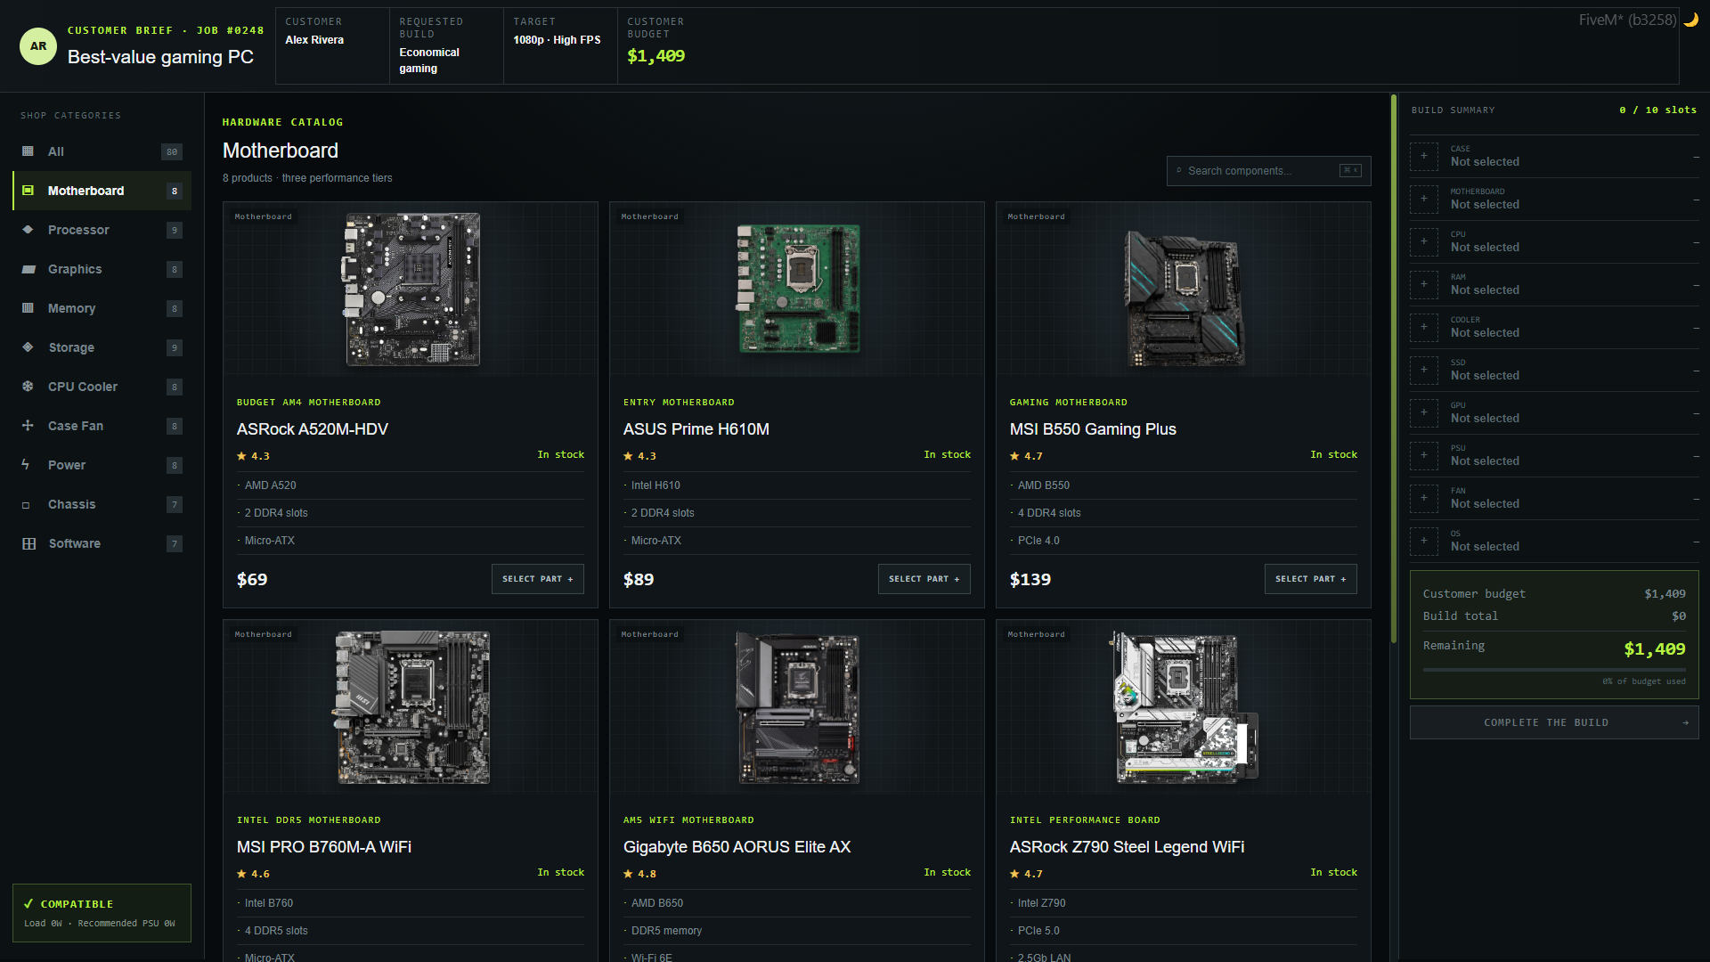Click the star rating on Gigabyte B650 AORUS
This screenshot has width=1710, height=962.
click(x=639, y=874)
